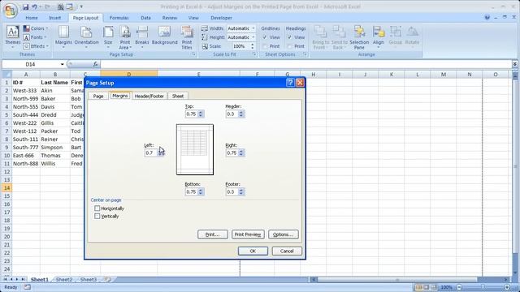This screenshot has width=520, height=292.
Task: Toggle Headings Print checkbox
Action: (x=289, y=46)
